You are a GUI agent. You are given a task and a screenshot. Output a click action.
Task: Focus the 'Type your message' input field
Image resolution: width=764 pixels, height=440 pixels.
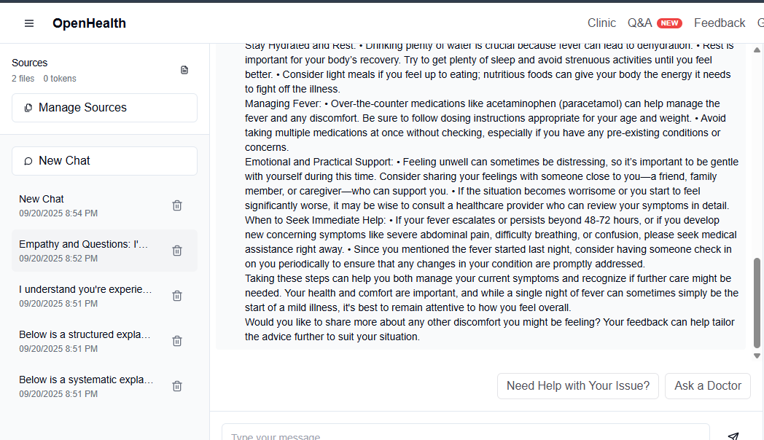465,433
